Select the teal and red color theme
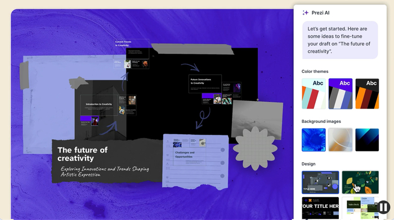 (314, 94)
